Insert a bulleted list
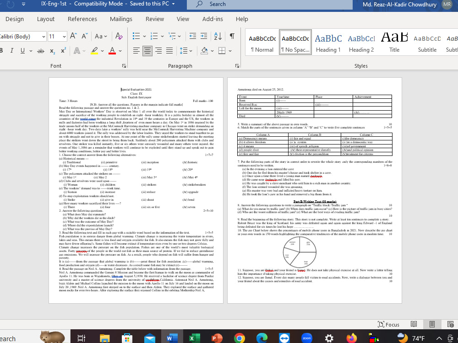The width and height of the screenshot is (458, 343). point(136,36)
